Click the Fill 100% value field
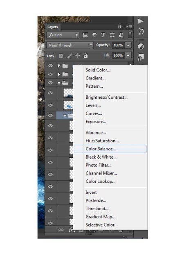175x261 pixels. point(118,56)
